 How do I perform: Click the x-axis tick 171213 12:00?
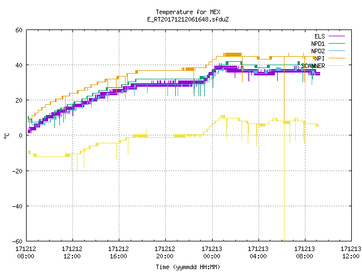351,253
